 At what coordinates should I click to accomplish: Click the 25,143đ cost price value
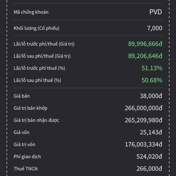pyautogui.click(x=151, y=132)
